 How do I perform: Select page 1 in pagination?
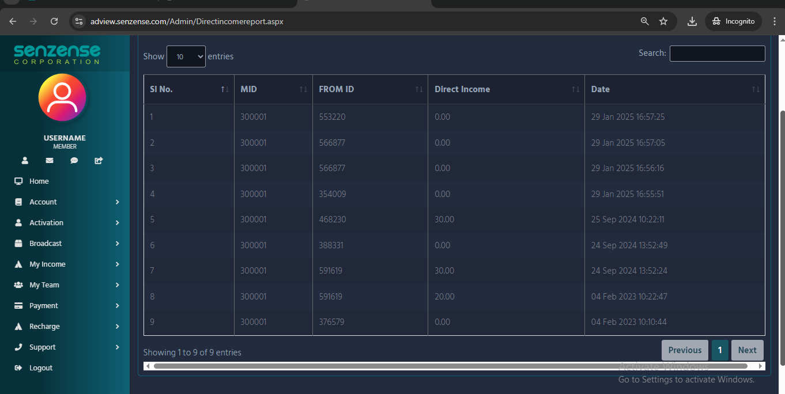point(720,350)
